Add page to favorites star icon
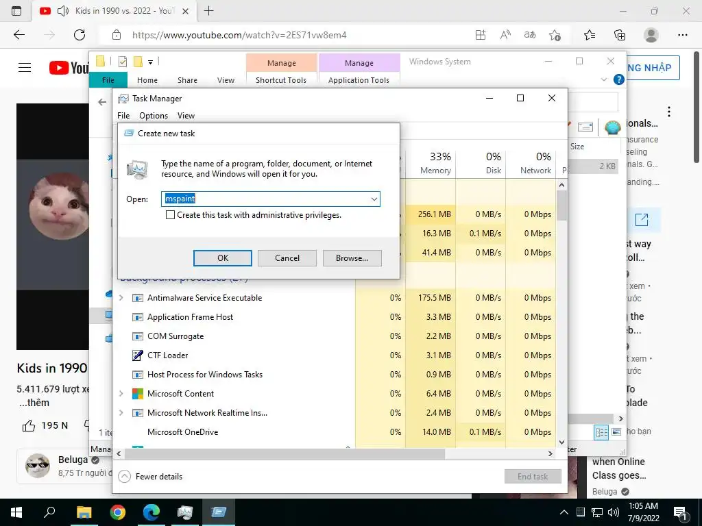Image resolution: width=702 pixels, height=526 pixels. (555, 35)
